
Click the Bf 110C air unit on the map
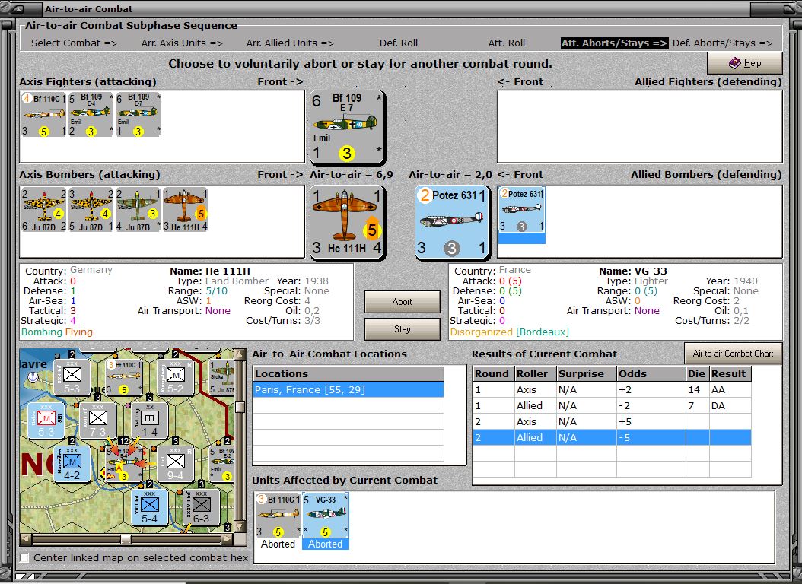point(123,378)
